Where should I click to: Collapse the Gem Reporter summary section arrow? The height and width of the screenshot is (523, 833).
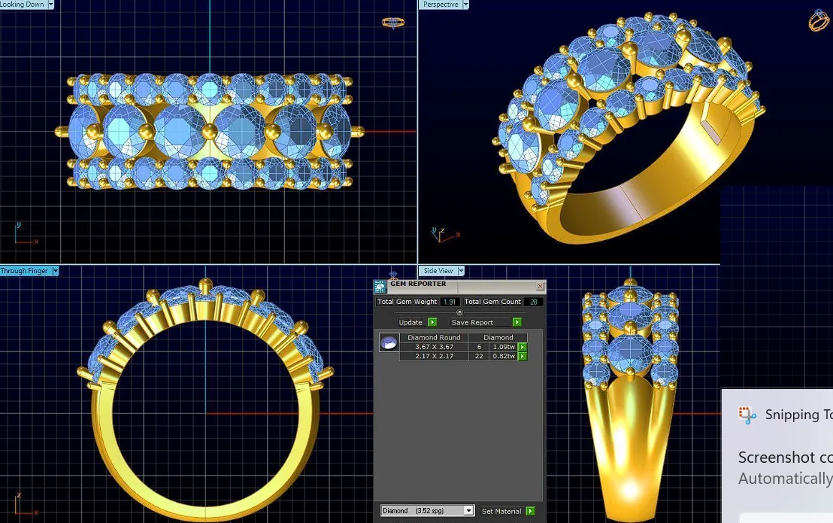pyautogui.click(x=459, y=312)
